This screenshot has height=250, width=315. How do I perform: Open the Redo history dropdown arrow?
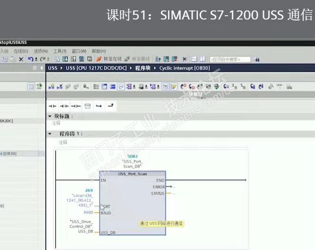click(x=48, y=59)
